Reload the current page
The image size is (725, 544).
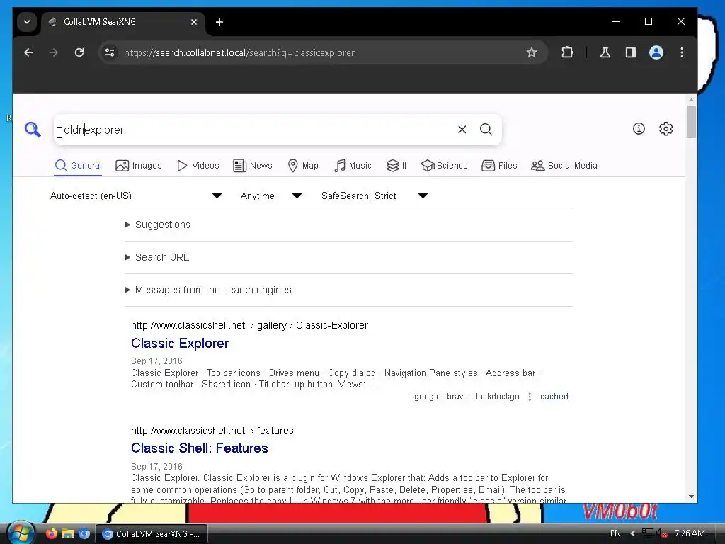(x=79, y=52)
